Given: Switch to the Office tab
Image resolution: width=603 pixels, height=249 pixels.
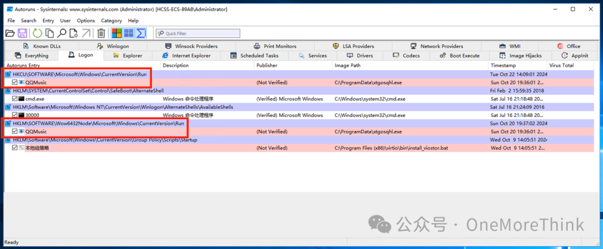Looking at the screenshot, I should coord(569,46).
